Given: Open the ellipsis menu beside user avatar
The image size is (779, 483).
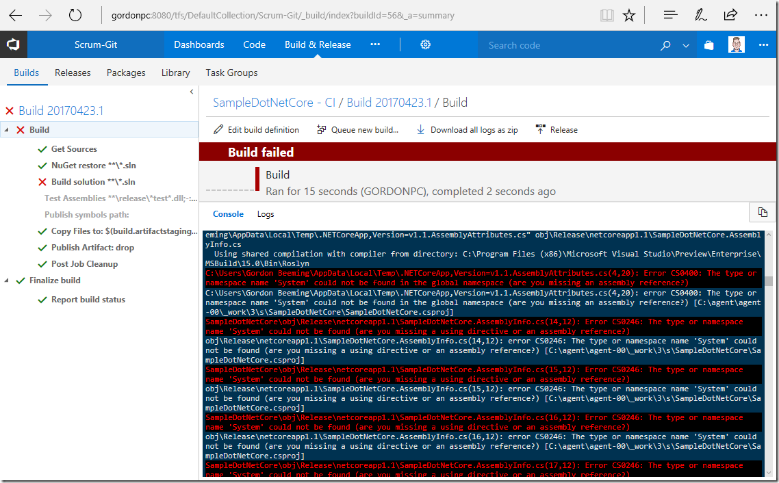Looking at the screenshot, I should coord(764,45).
